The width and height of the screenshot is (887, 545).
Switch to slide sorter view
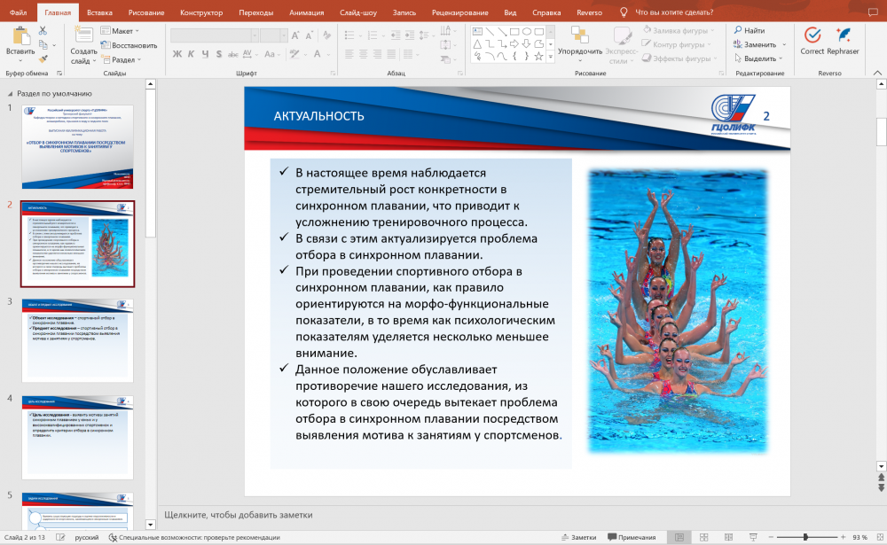703,537
